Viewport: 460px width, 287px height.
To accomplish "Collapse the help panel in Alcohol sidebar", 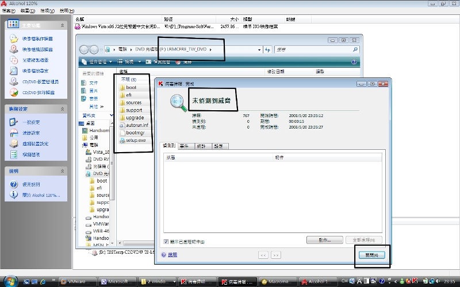I will pyautogui.click(x=62, y=171).
